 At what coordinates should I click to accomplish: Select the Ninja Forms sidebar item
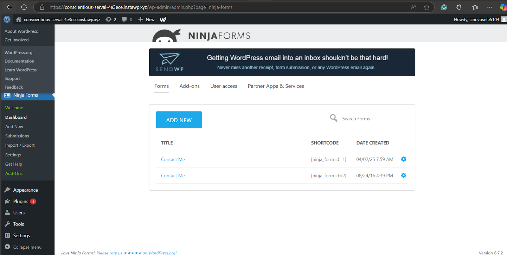[x=27, y=95]
